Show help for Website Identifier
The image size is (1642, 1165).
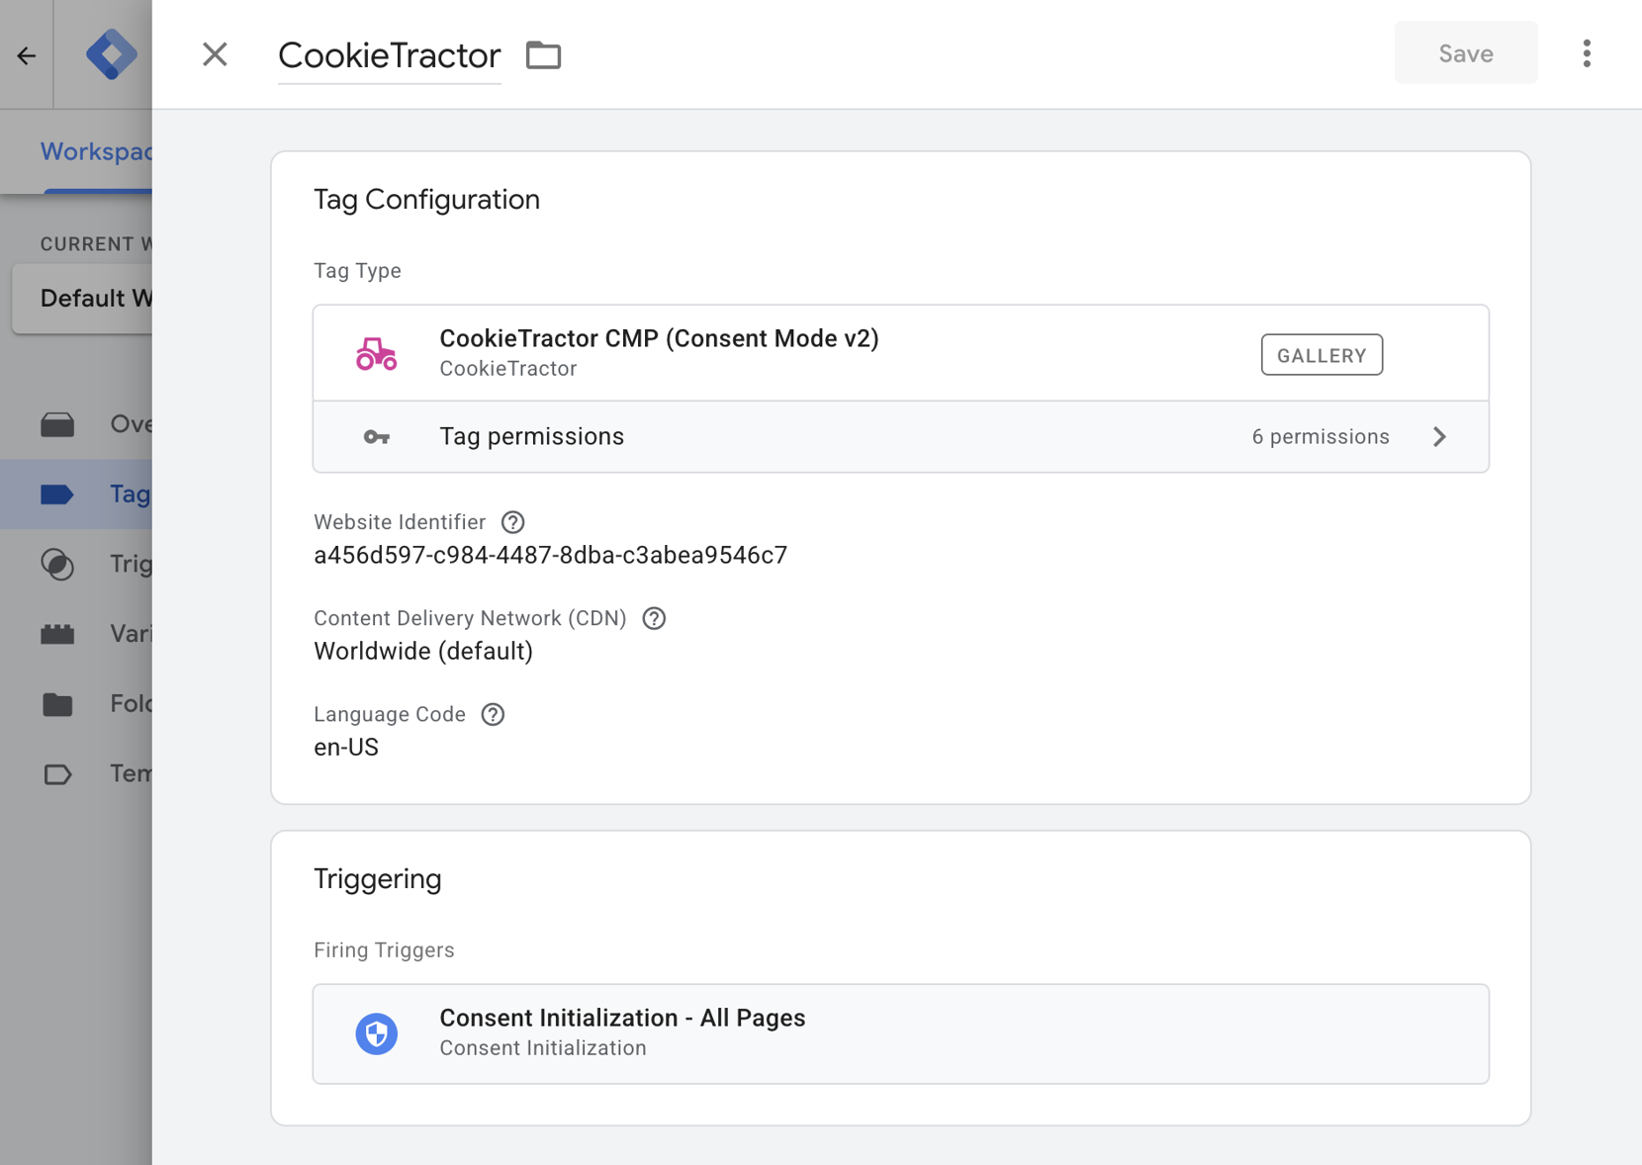tap(512, 522)
